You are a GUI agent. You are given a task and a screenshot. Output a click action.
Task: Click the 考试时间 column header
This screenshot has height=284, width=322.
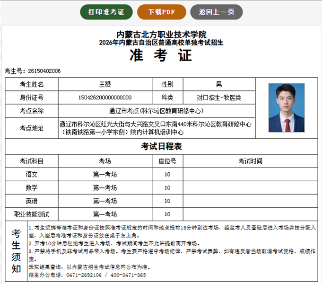click(x=250, y=161)
